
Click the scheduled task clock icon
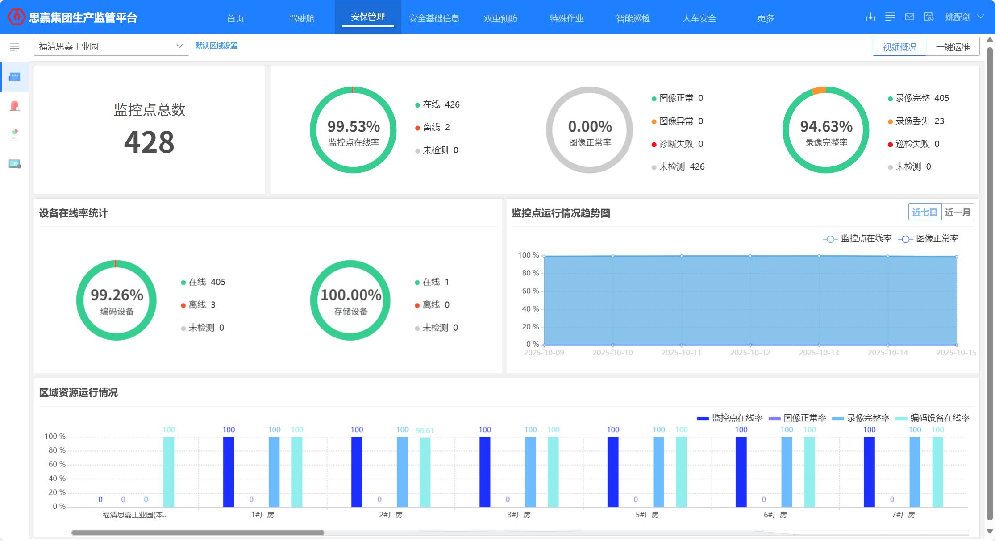pyautogui.click(x=929, y=17)
